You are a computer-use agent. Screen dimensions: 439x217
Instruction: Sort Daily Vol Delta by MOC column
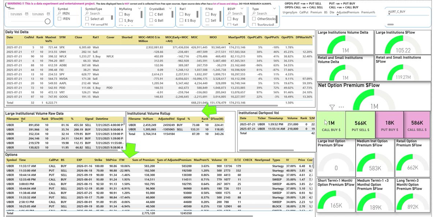(195, 37)
